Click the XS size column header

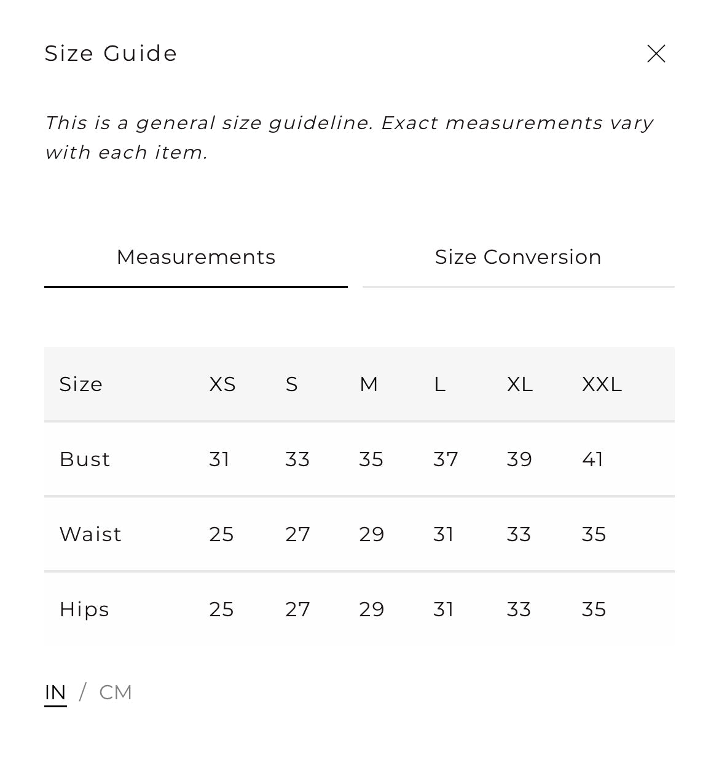point(222,384)
